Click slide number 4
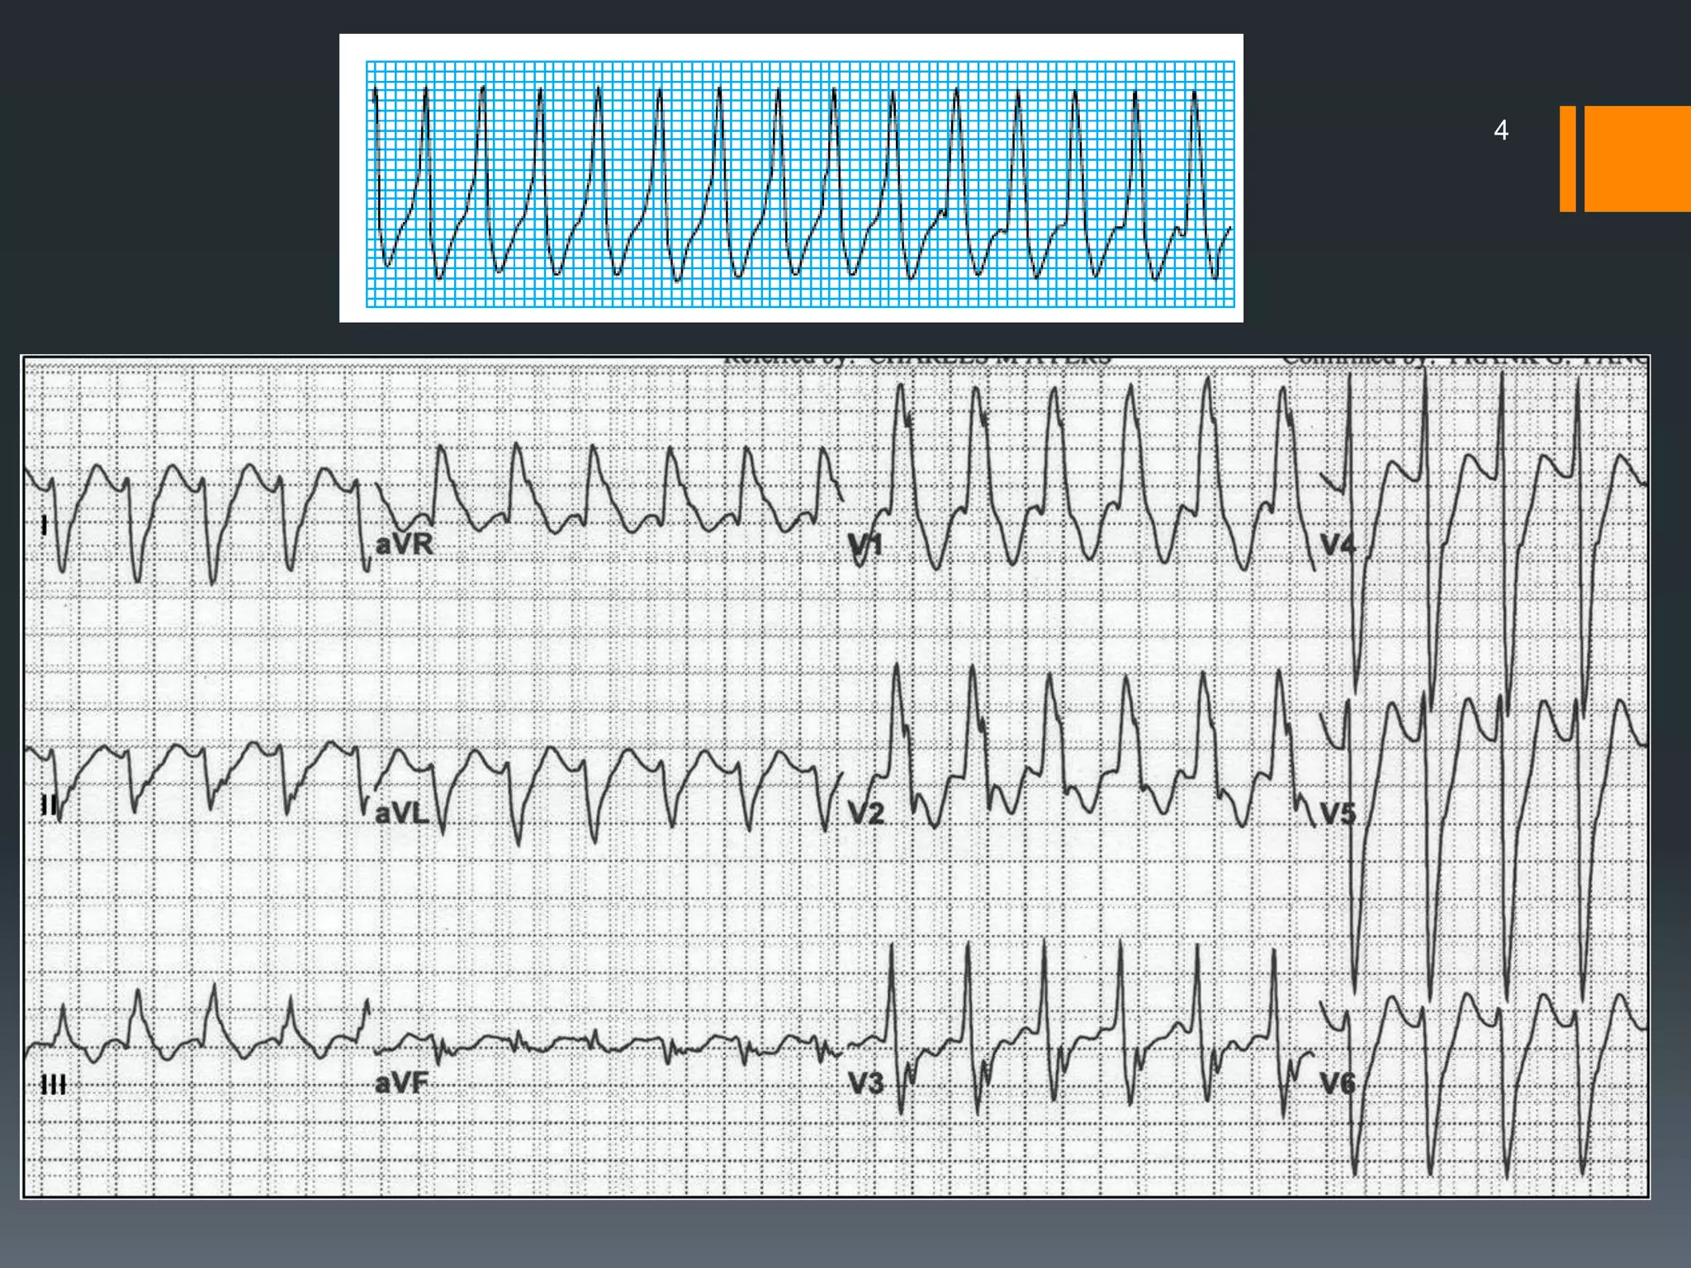 pos(1500,130)
